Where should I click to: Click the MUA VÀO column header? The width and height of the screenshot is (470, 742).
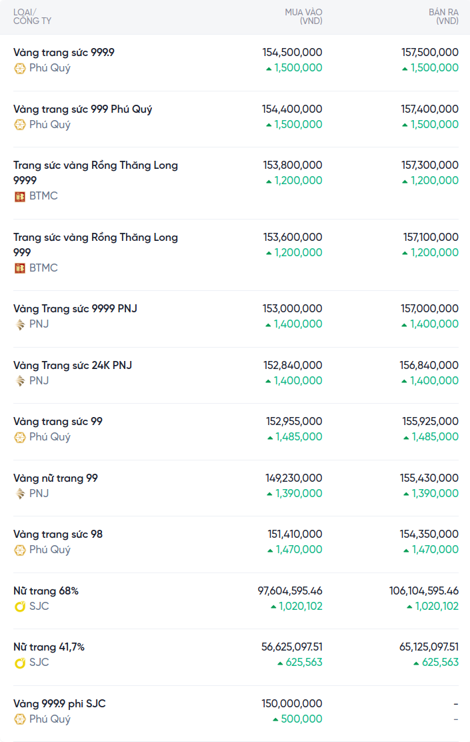[303, 17]
